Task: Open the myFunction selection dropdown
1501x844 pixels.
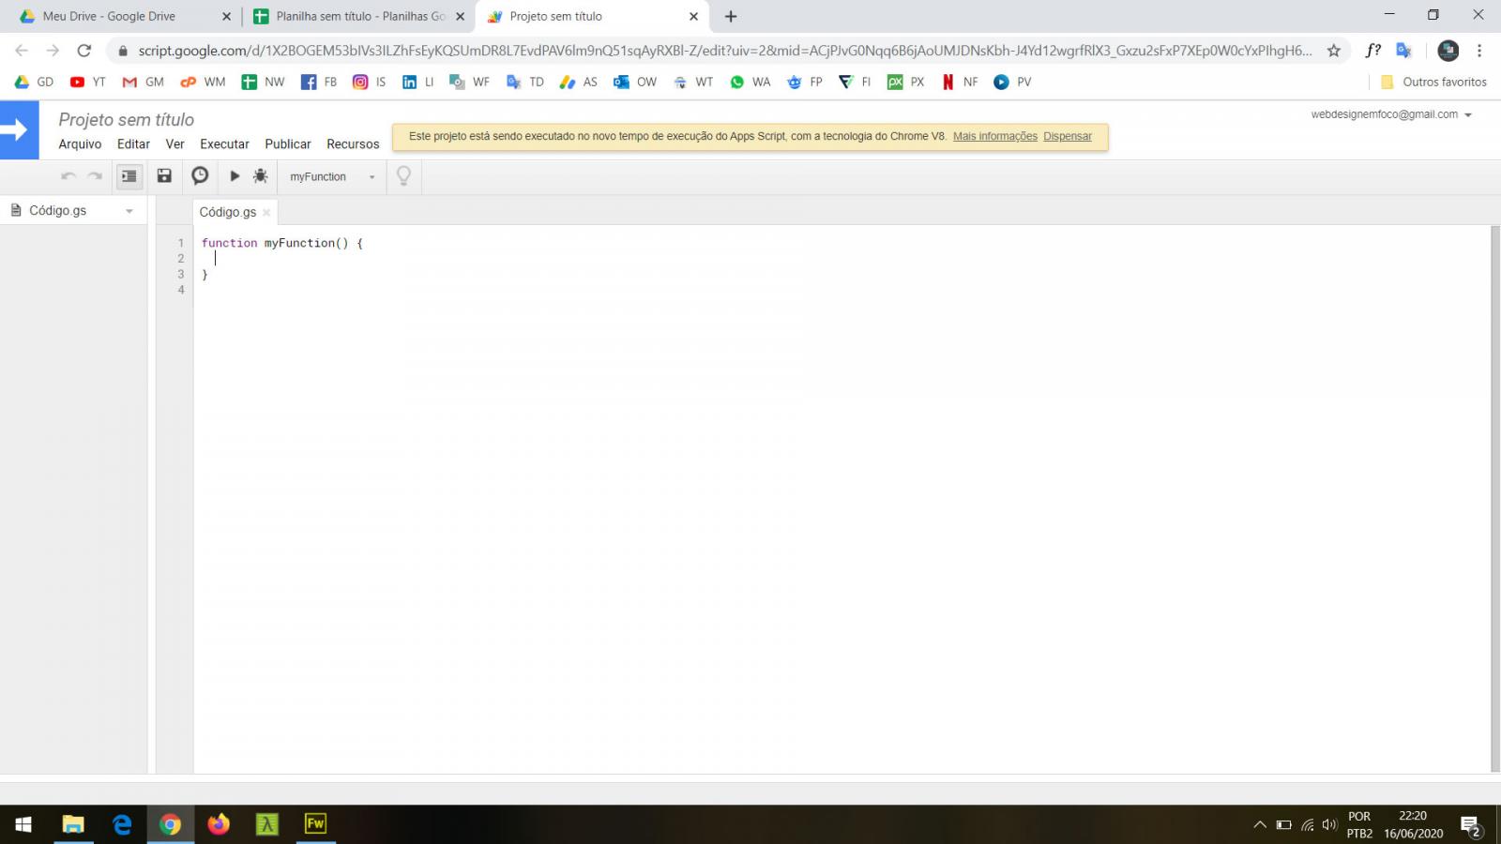Action: pyautogui.click(x=332, y=176)
